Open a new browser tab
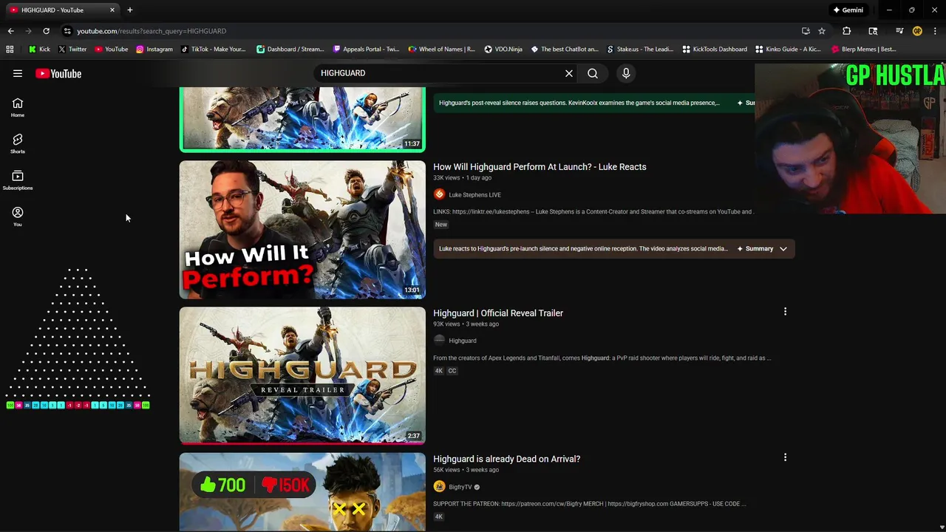The image size is (946, 532). [129, 10]
